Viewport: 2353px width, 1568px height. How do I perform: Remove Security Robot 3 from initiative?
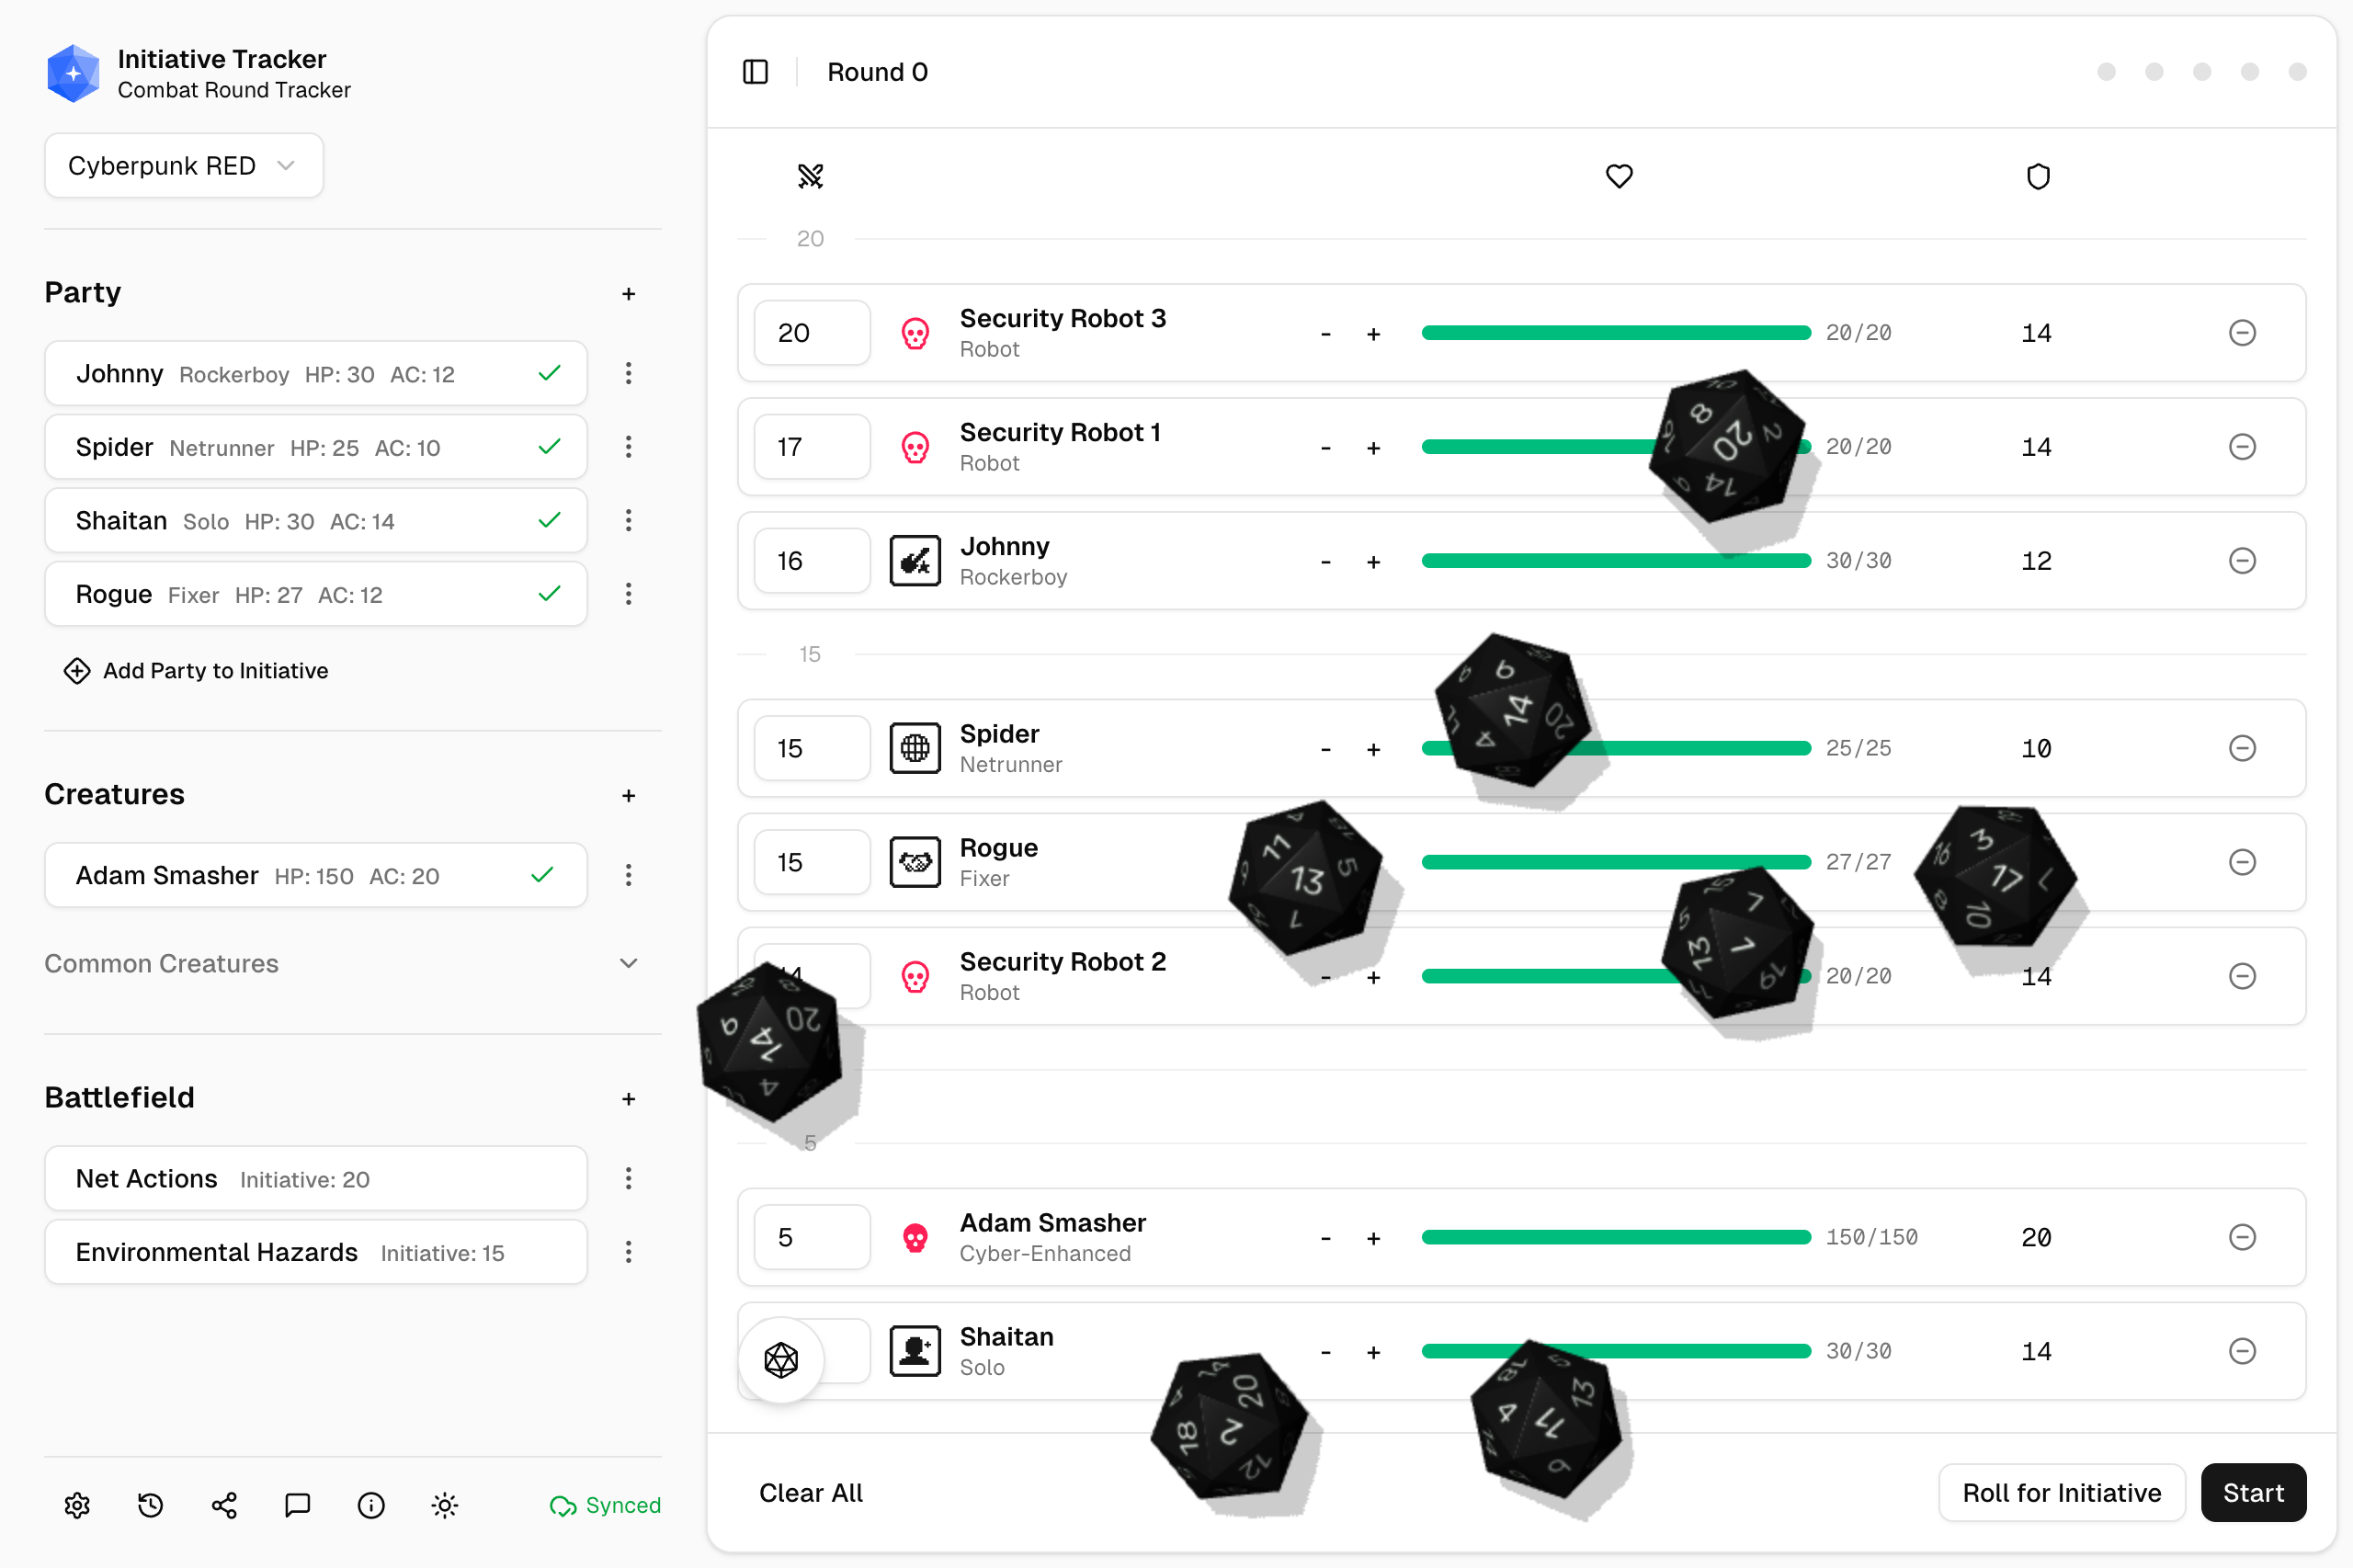pyautogui.click(x=2242, y=333)
